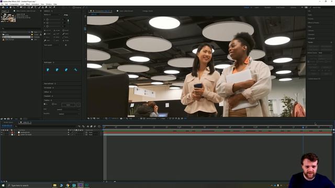Click the Windows Start button

pos(3,185)
